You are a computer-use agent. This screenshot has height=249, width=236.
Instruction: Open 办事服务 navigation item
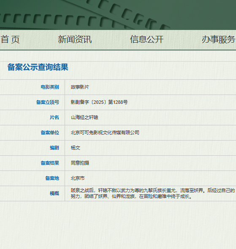(219, 39)
